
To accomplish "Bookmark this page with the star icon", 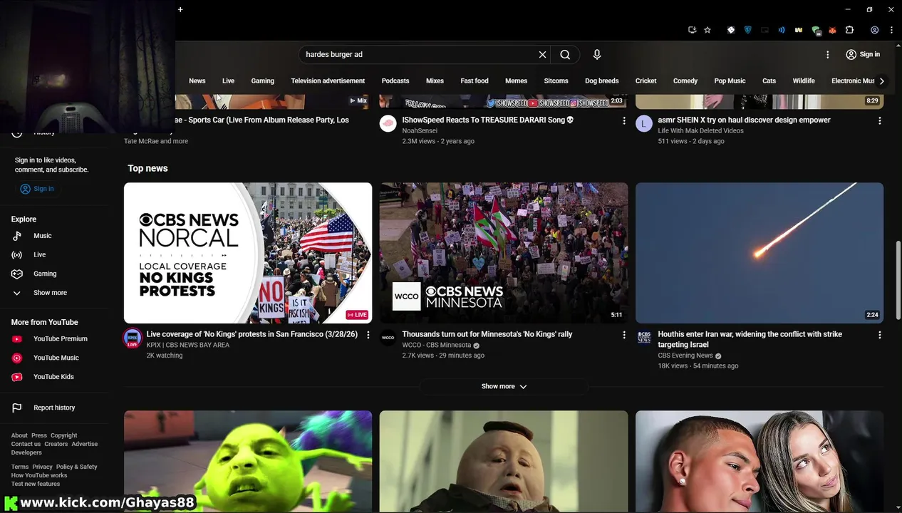I will point(707,30).
